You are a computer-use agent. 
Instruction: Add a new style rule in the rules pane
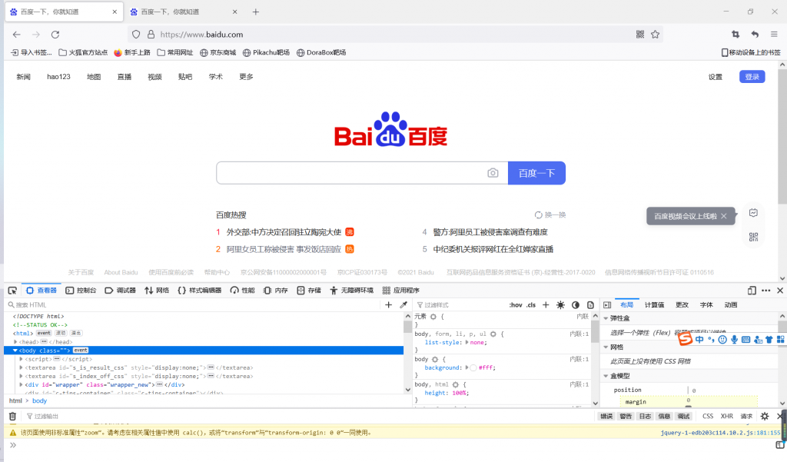[x=546, y=305]
